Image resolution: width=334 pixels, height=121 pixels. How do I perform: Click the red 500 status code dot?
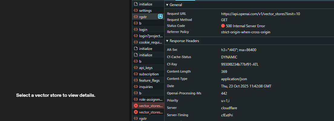[x=223, y=26]
